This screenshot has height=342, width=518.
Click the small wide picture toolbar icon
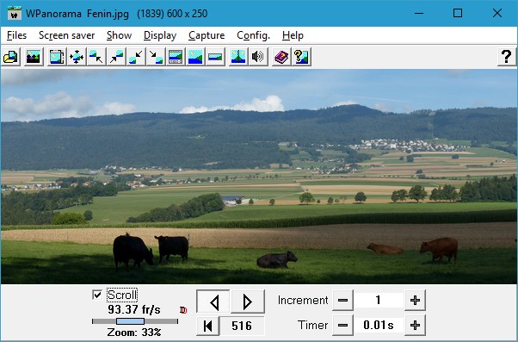[x=215, y=57]
